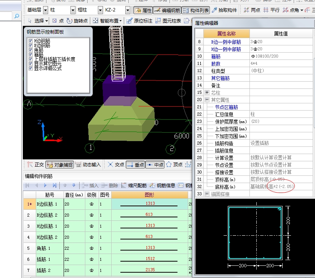Click the 插筋构造 value cell
The image size is (315, 278).
pyautogui.click(x=281, y=143)
